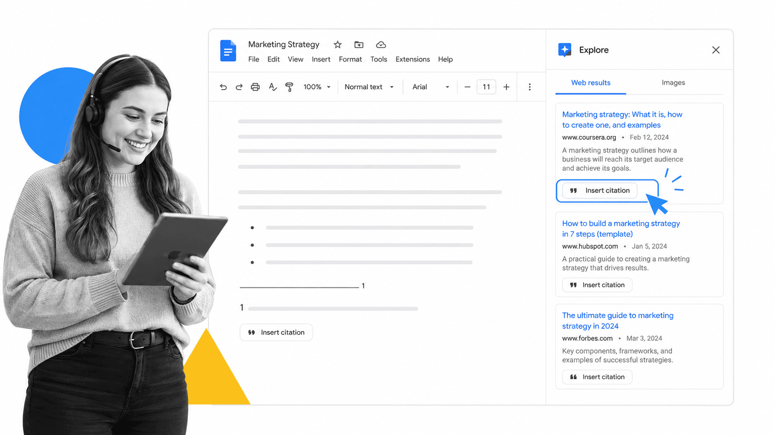Click Insert citation button in document body
774x435 pixels.
pyautogui.click(x=276, y=332)
